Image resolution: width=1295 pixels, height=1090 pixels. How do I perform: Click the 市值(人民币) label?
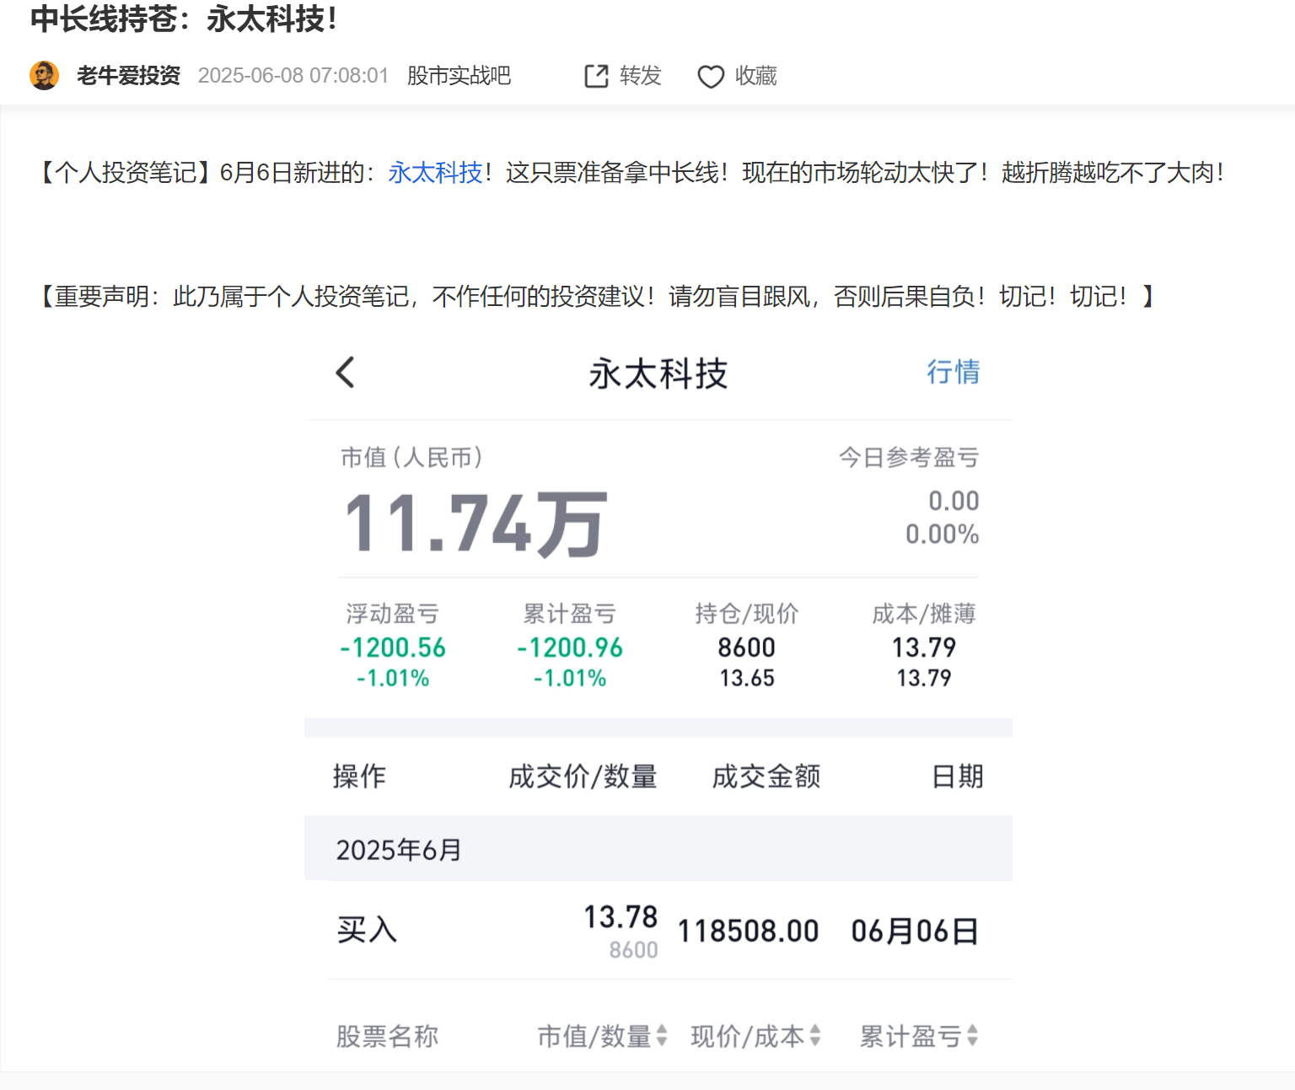pos(411,458)
